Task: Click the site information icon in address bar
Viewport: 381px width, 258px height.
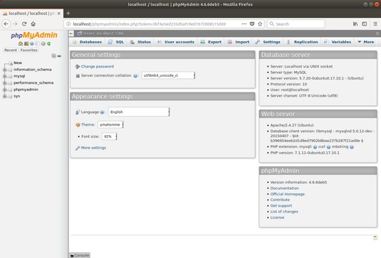Action: (x=68, y=23)
